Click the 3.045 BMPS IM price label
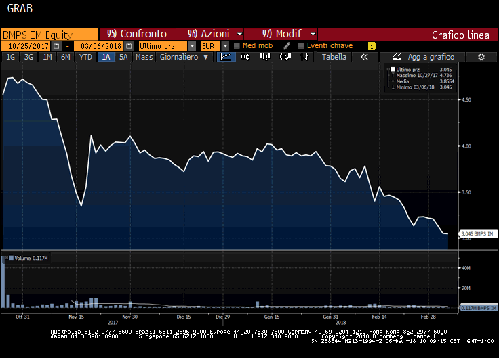The image size is (499, 358). (478, 233)
